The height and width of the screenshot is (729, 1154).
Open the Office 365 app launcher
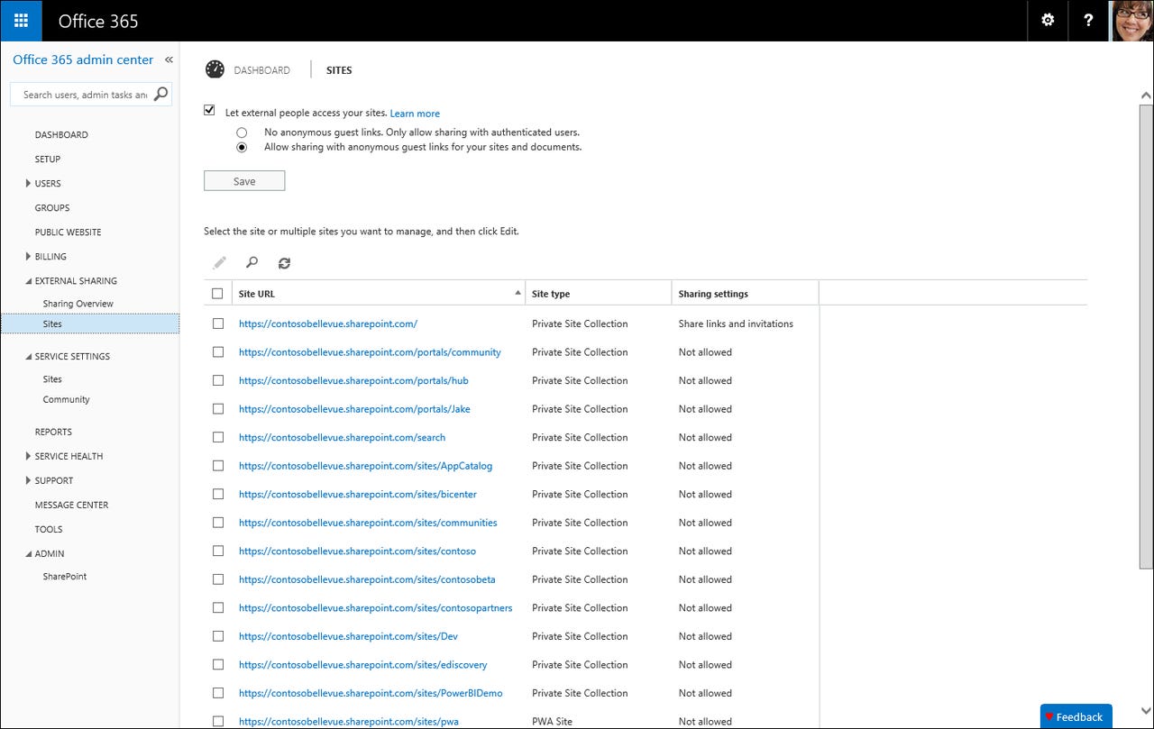[x=20, y=20]
